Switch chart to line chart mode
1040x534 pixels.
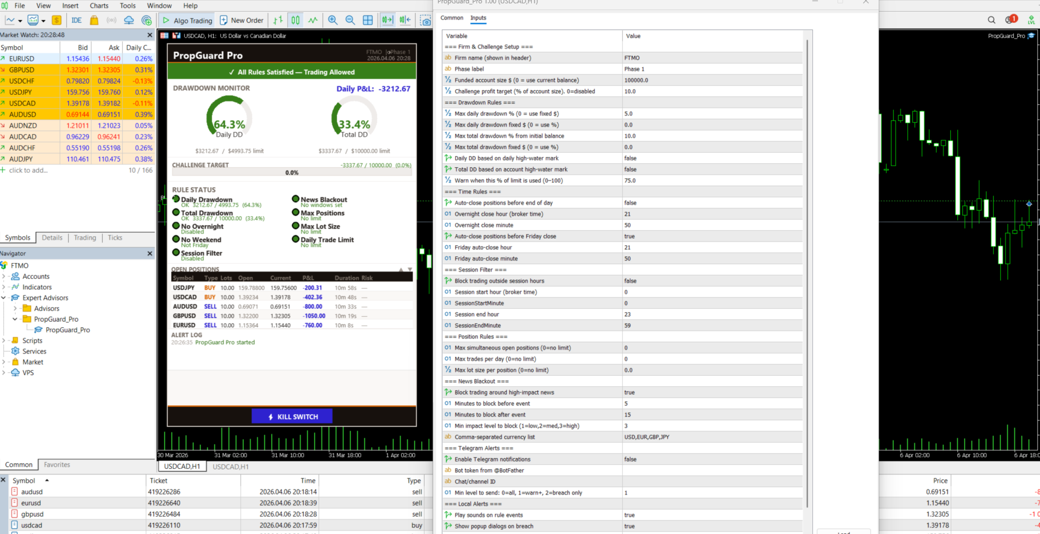tap(313, 20)
